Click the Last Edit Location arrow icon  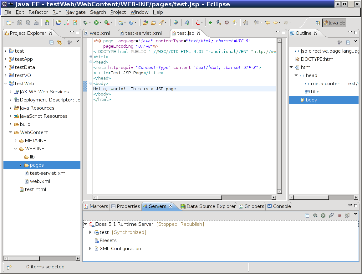267,23
